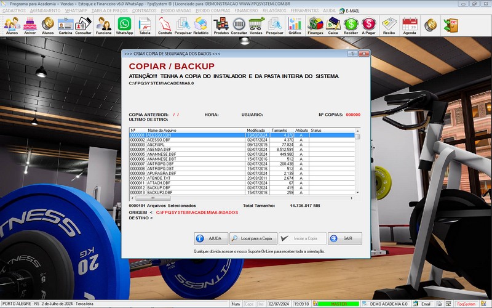Open the WHATSAPP menu
492x308 pixels.
tap(76, 10)
